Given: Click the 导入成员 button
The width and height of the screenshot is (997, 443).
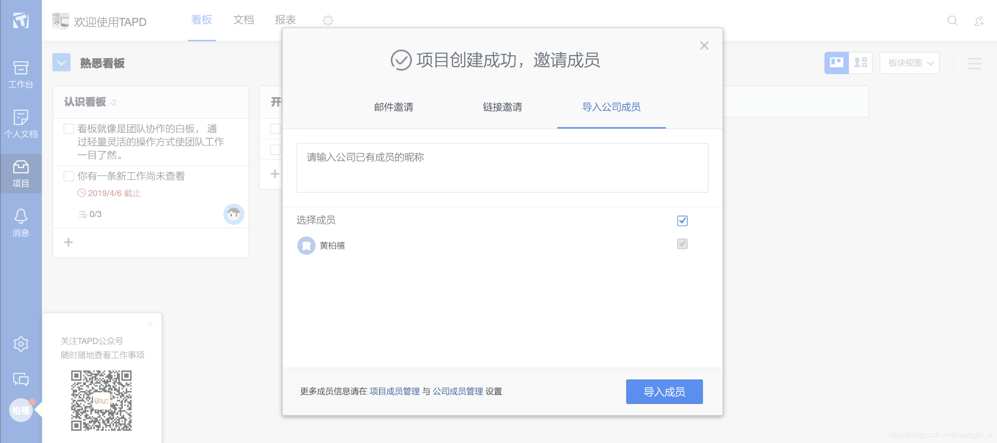Looking at the screenshot, I should pyautogui.click(x=664, y=392).
